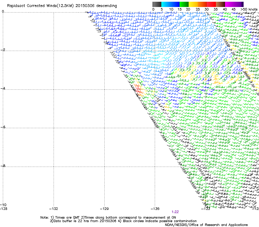The image size is (259, 227).
Task: Click the '-126' longitude axis label
Action: pyautogui.click(x=155, y=209)
